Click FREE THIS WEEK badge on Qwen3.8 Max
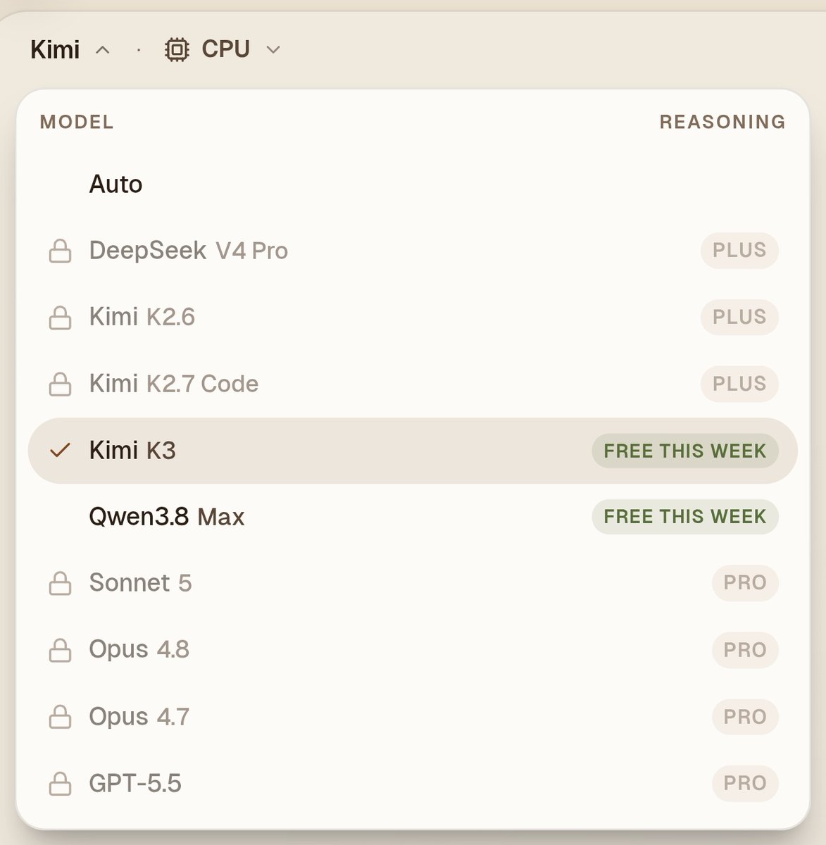Screen dimensions: 826x845 (685, 517)
